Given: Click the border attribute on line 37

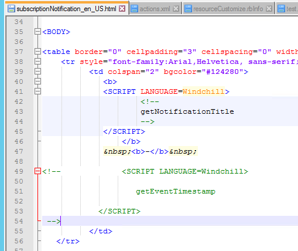Looking at the screenshot, I should [x=89, y=52].
